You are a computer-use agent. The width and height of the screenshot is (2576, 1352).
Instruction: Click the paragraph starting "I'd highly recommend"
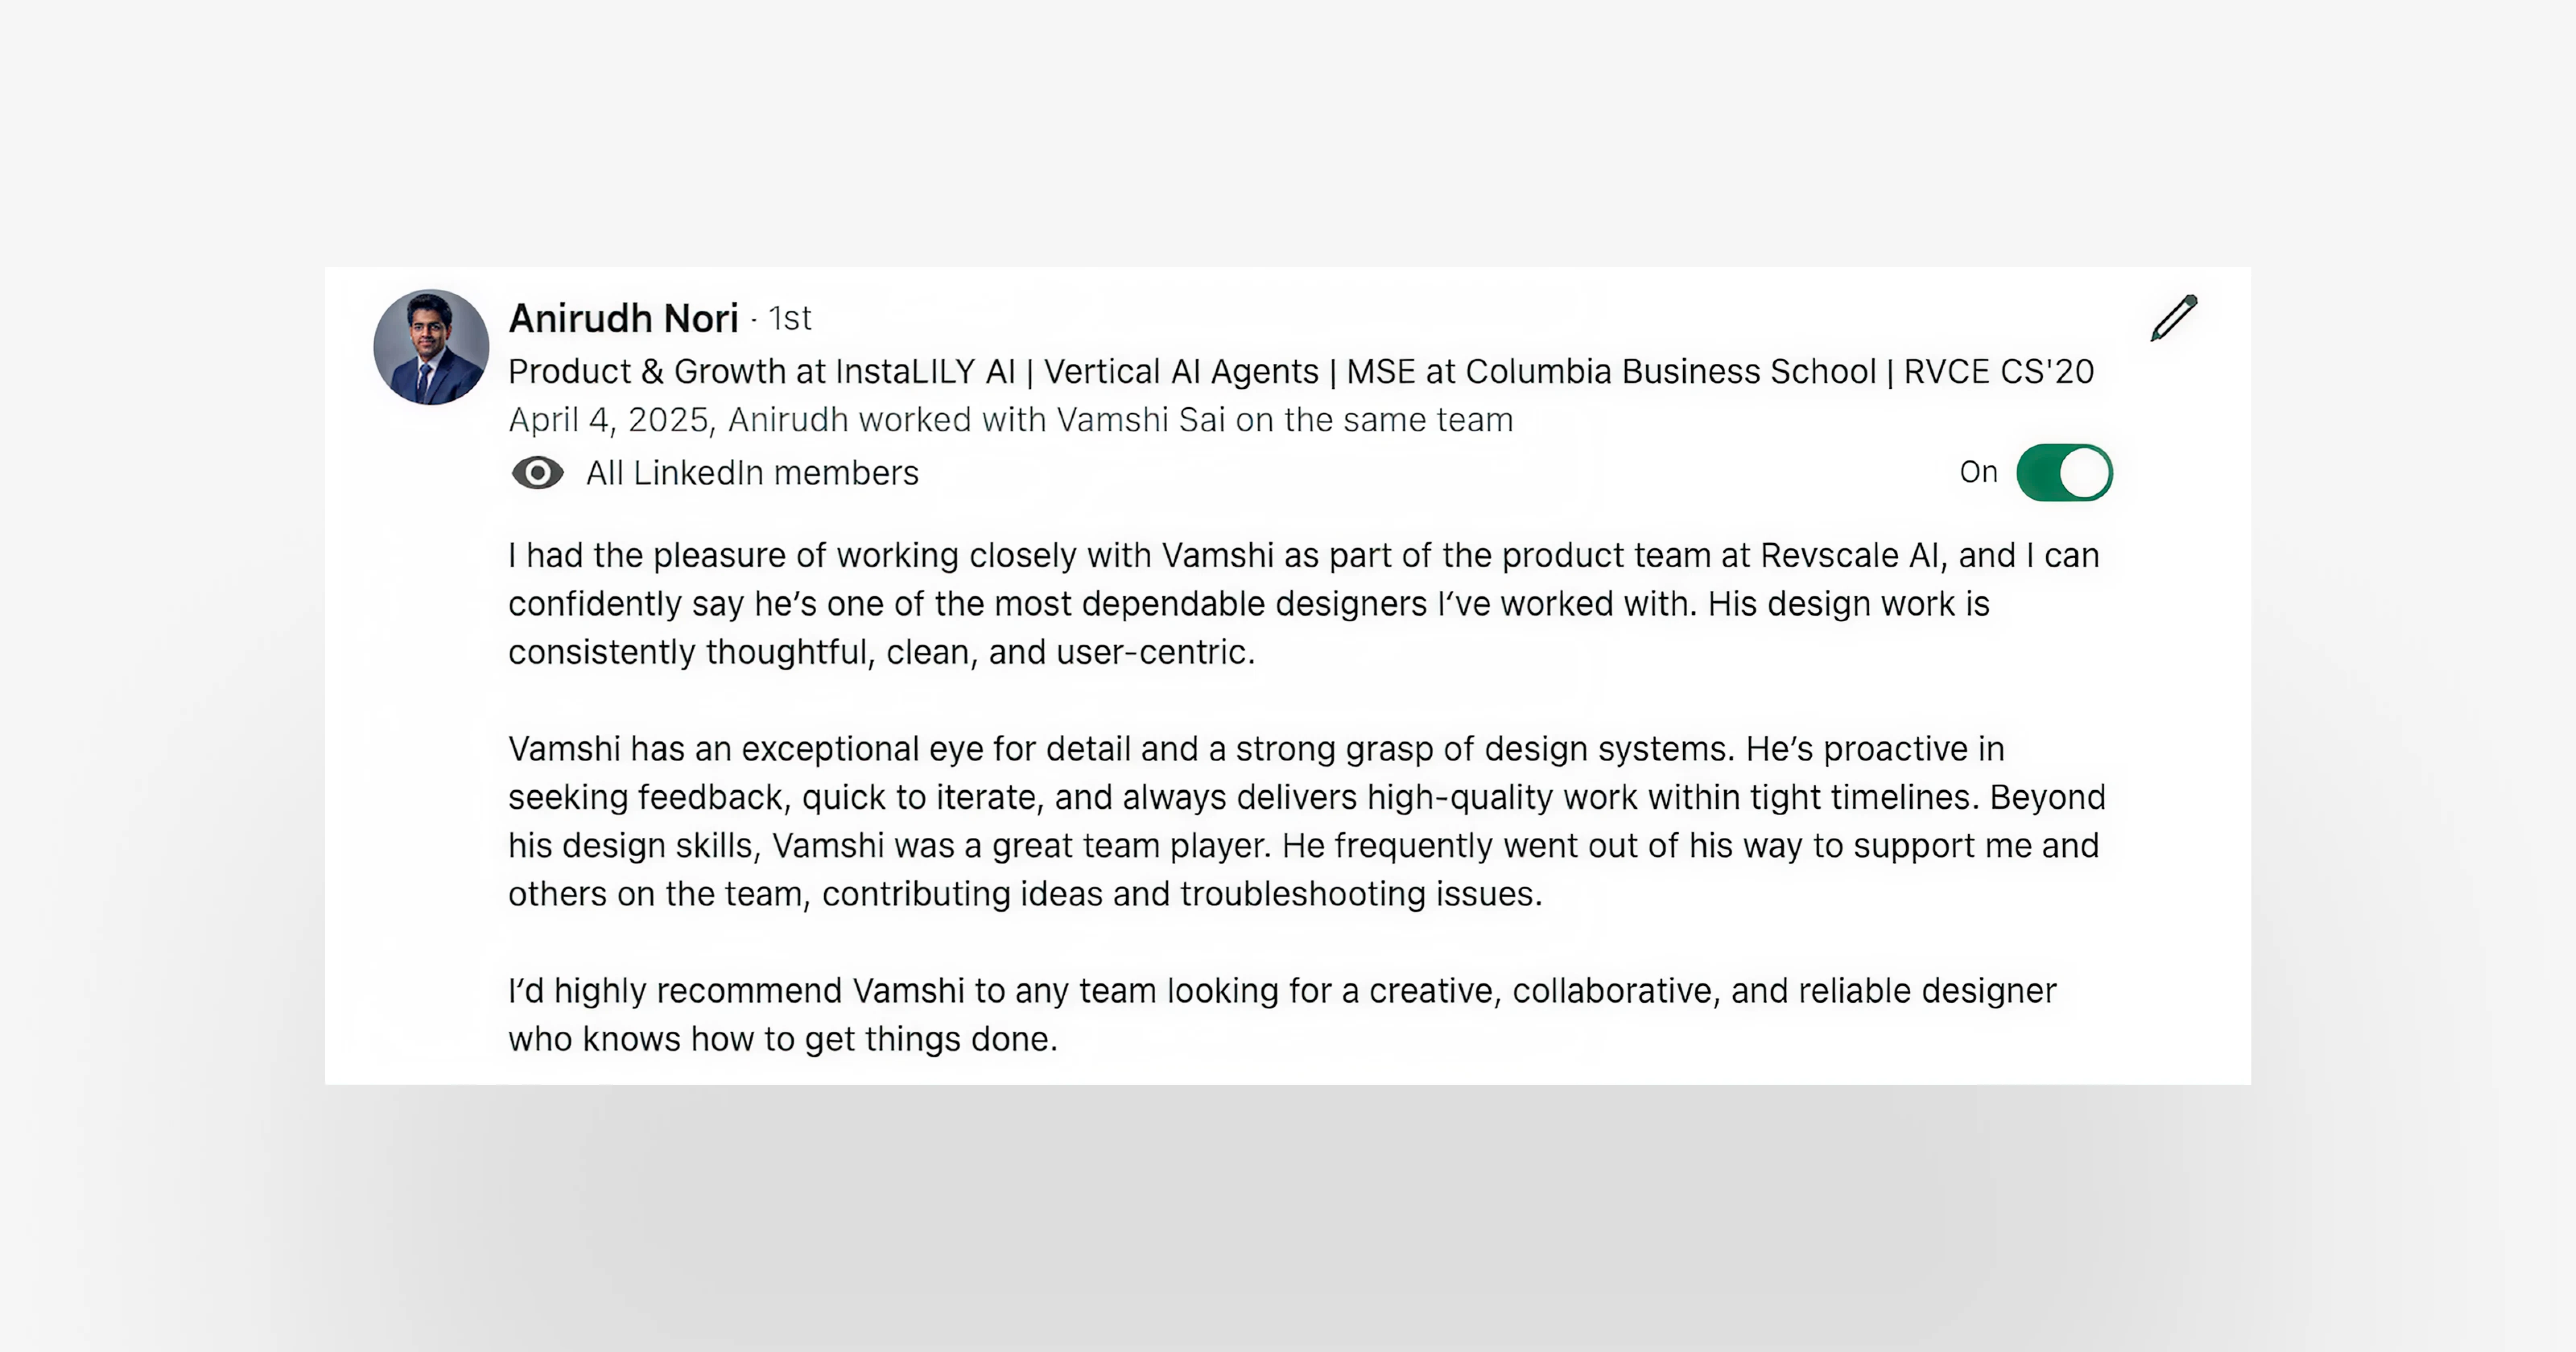1282,1015
